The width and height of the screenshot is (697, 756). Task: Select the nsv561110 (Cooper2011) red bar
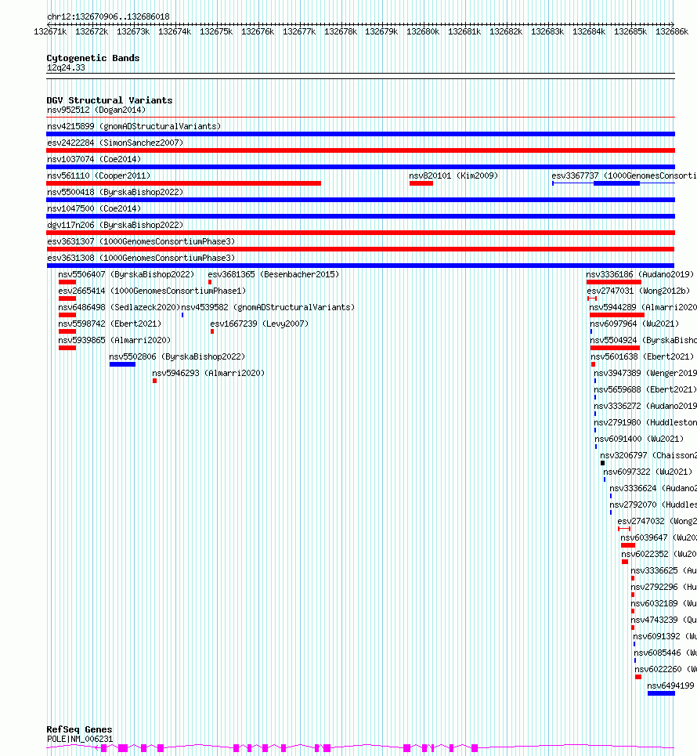(184, 183)
